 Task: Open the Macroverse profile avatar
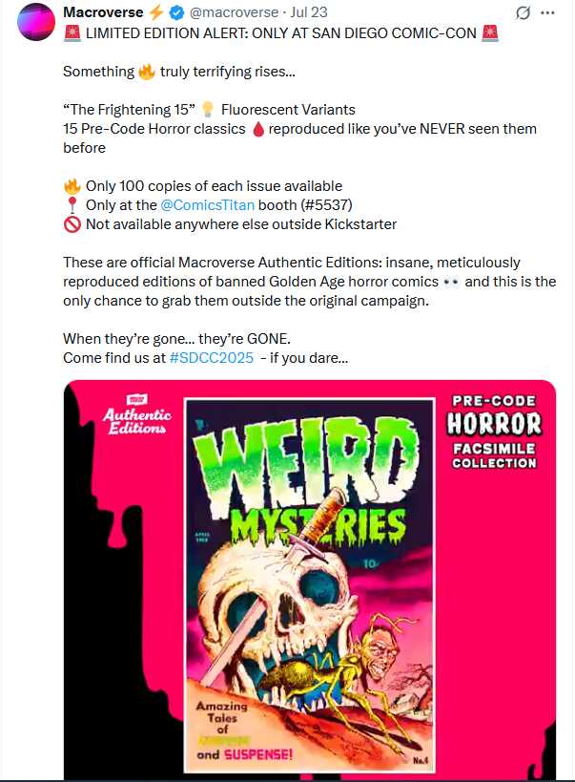pyautogui.click(x=36, y=21)
